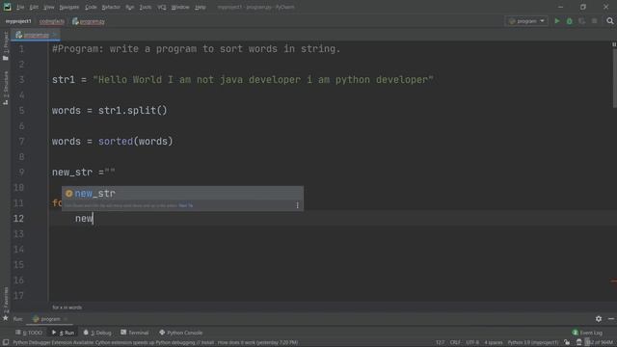Open the Debug tool window button
This screenshot has height=347, width=617.
click(97, 333)
